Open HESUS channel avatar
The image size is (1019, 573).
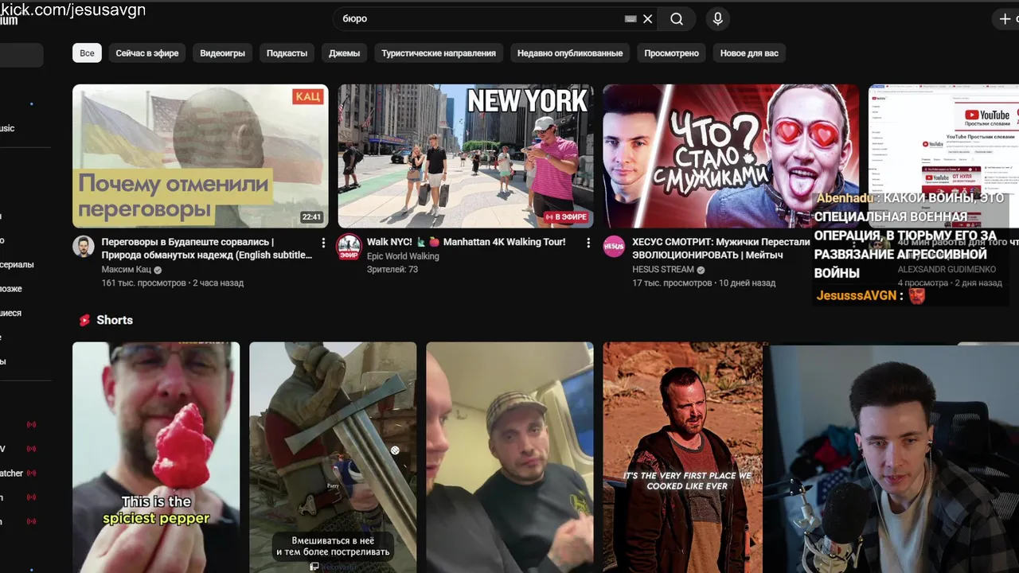(614, 246)
